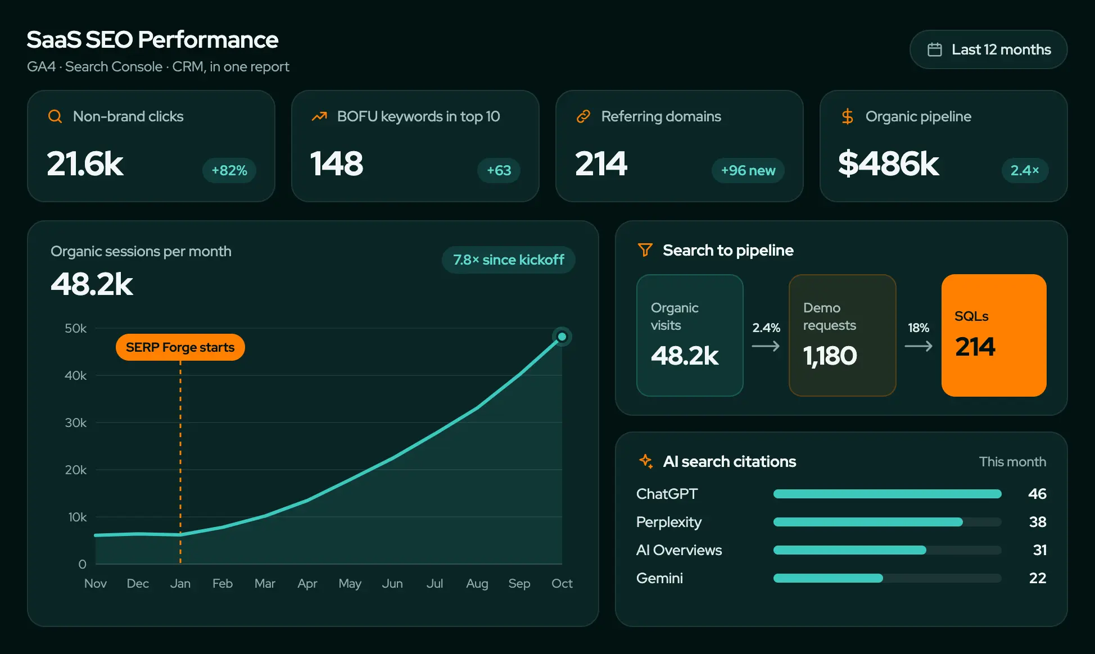Click the calendar icon in date selector
This screenshot has width=1095, height=654.
tap(935, 49)
